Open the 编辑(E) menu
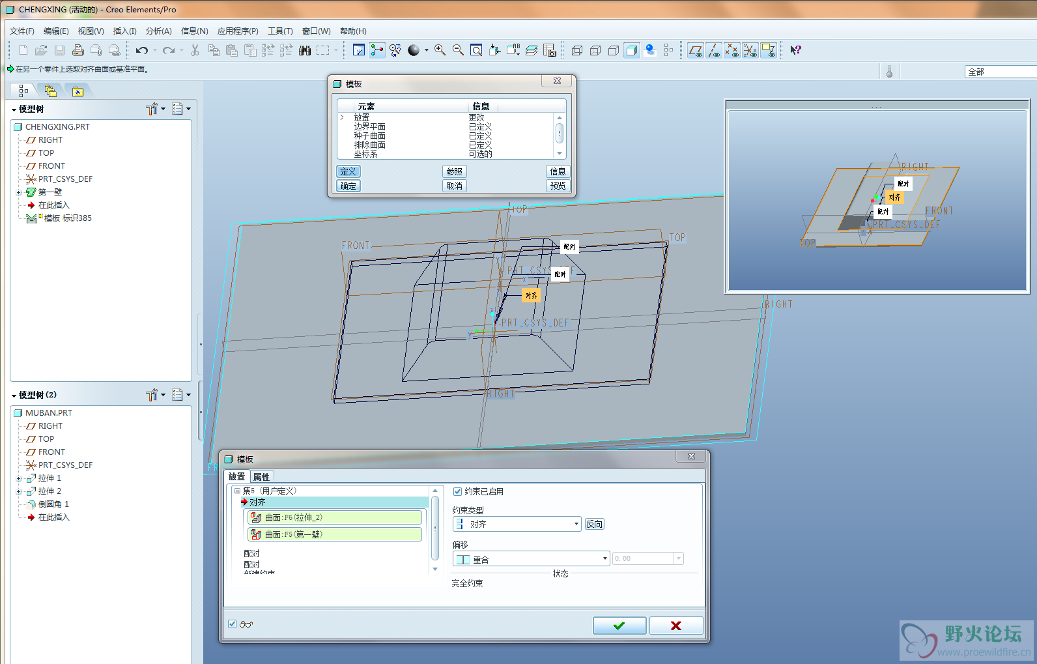The image size is (1037, 664). pyautogui.click(x=56, y=31)
